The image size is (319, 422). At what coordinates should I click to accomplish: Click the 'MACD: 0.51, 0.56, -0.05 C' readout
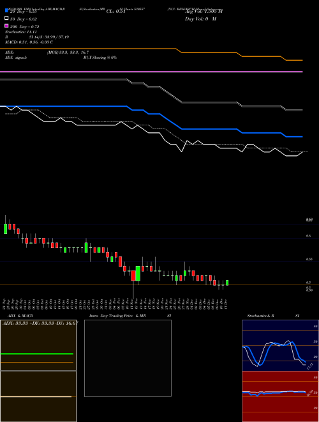click(29, 42)
